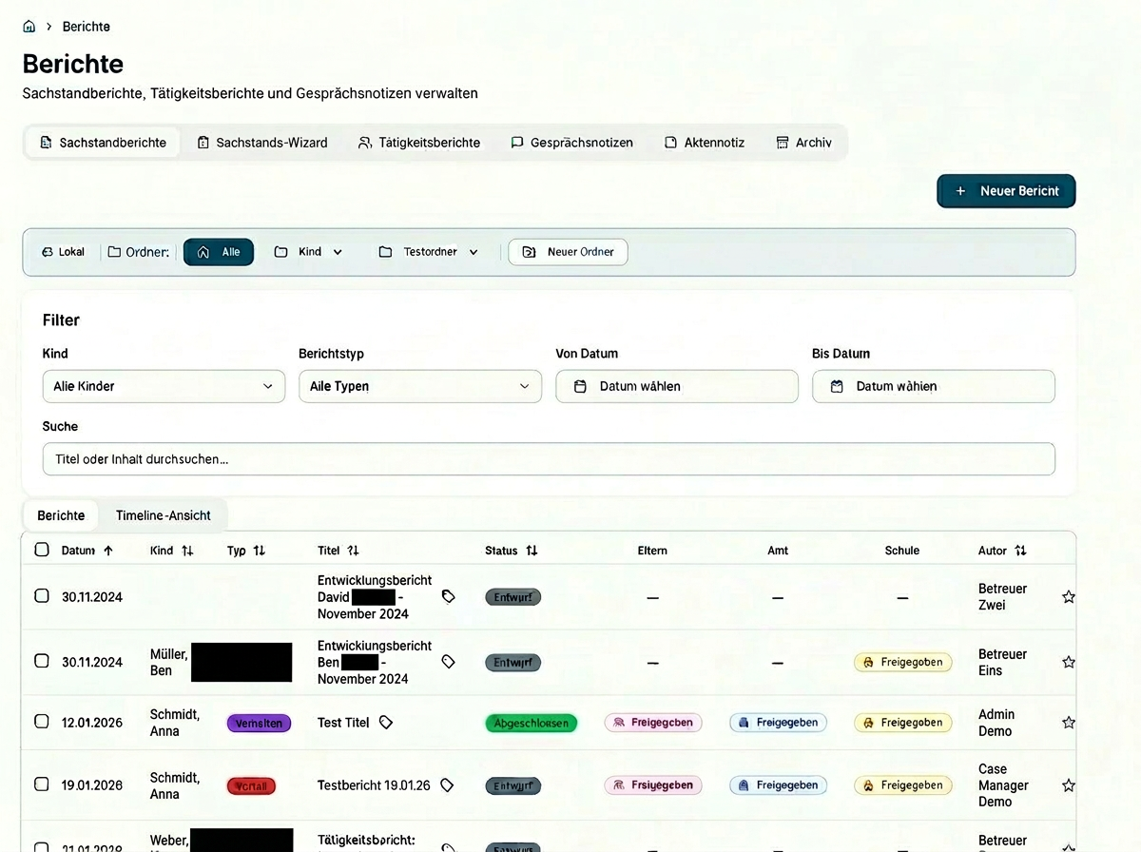Check the box for the David Entwicklungsbericht row
Viewport: 1141px width, 852px height.
pyautogui.click(x=42, y=596)
